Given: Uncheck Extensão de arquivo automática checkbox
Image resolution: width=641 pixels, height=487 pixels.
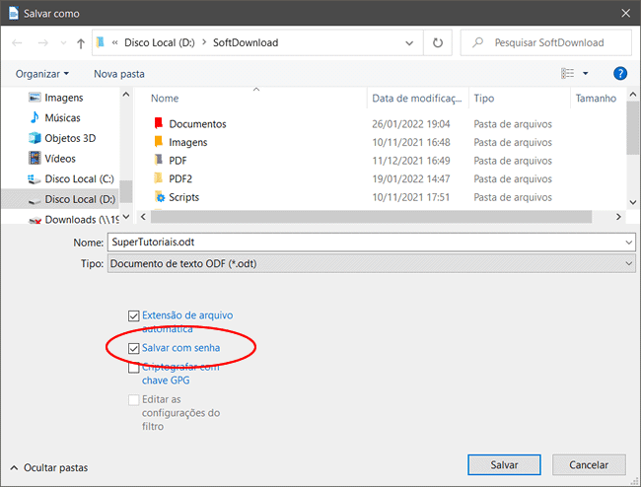Looking at the screenshot, I should (x=134, y=315).
